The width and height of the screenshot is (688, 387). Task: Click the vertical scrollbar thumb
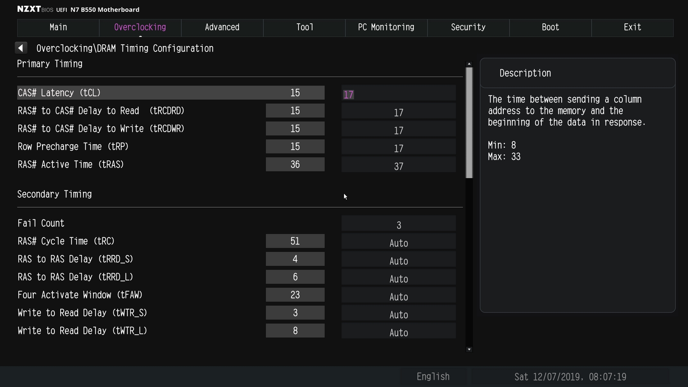469,123
